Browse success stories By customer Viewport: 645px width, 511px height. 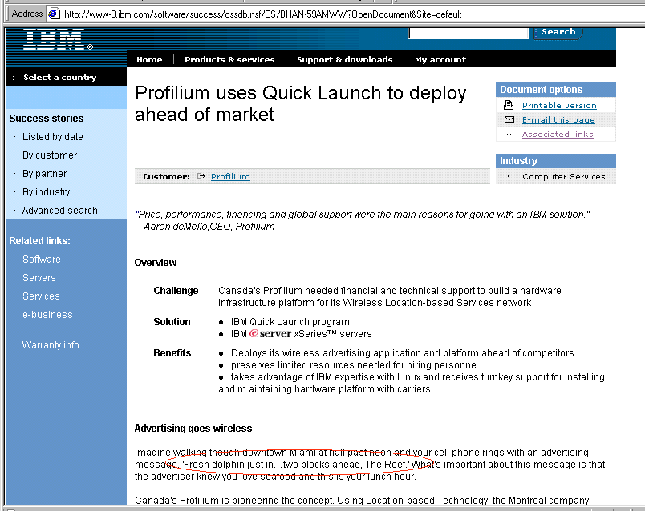pos(50,155)
